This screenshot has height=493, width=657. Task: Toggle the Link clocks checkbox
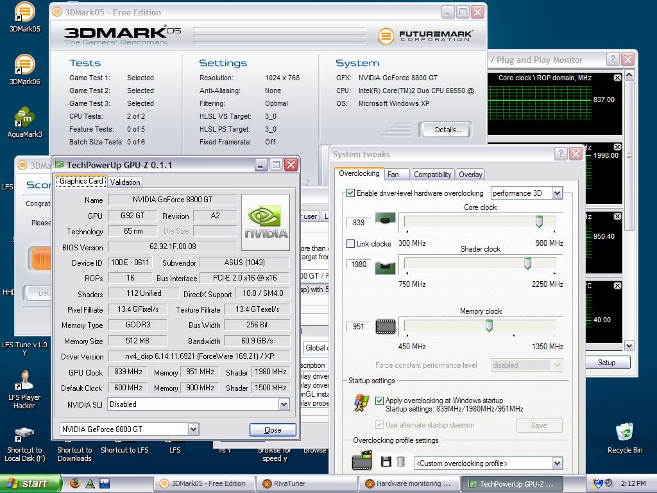[351, 243]
